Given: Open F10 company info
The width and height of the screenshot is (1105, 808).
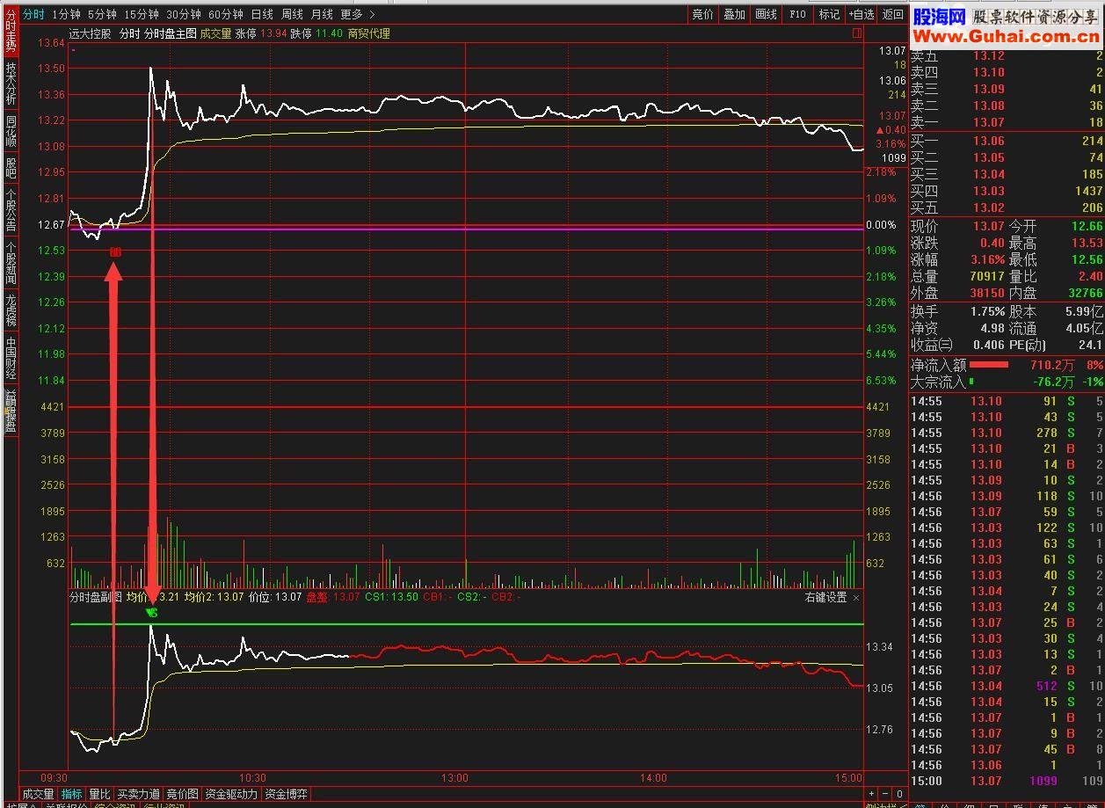Looking at the screenshot, I should pos(797,14).
